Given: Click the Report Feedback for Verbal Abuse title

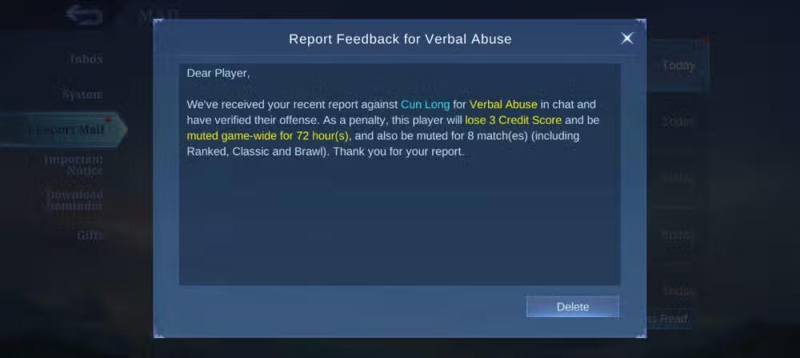Looking at the screenshot, I should [x=400, y=39].
